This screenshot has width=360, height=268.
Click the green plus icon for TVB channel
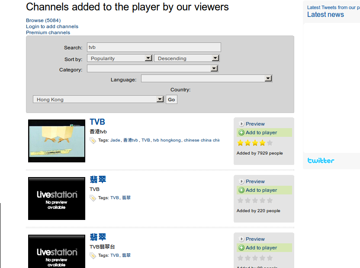(241, 132)
